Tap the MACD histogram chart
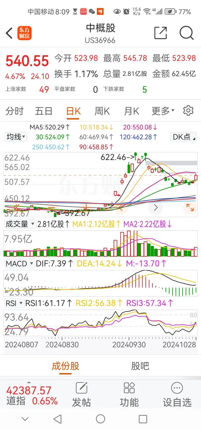This screenshot has height=430, width=201. (100, 283)
